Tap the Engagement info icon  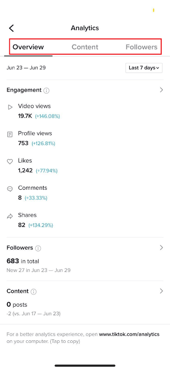[47, 91]
